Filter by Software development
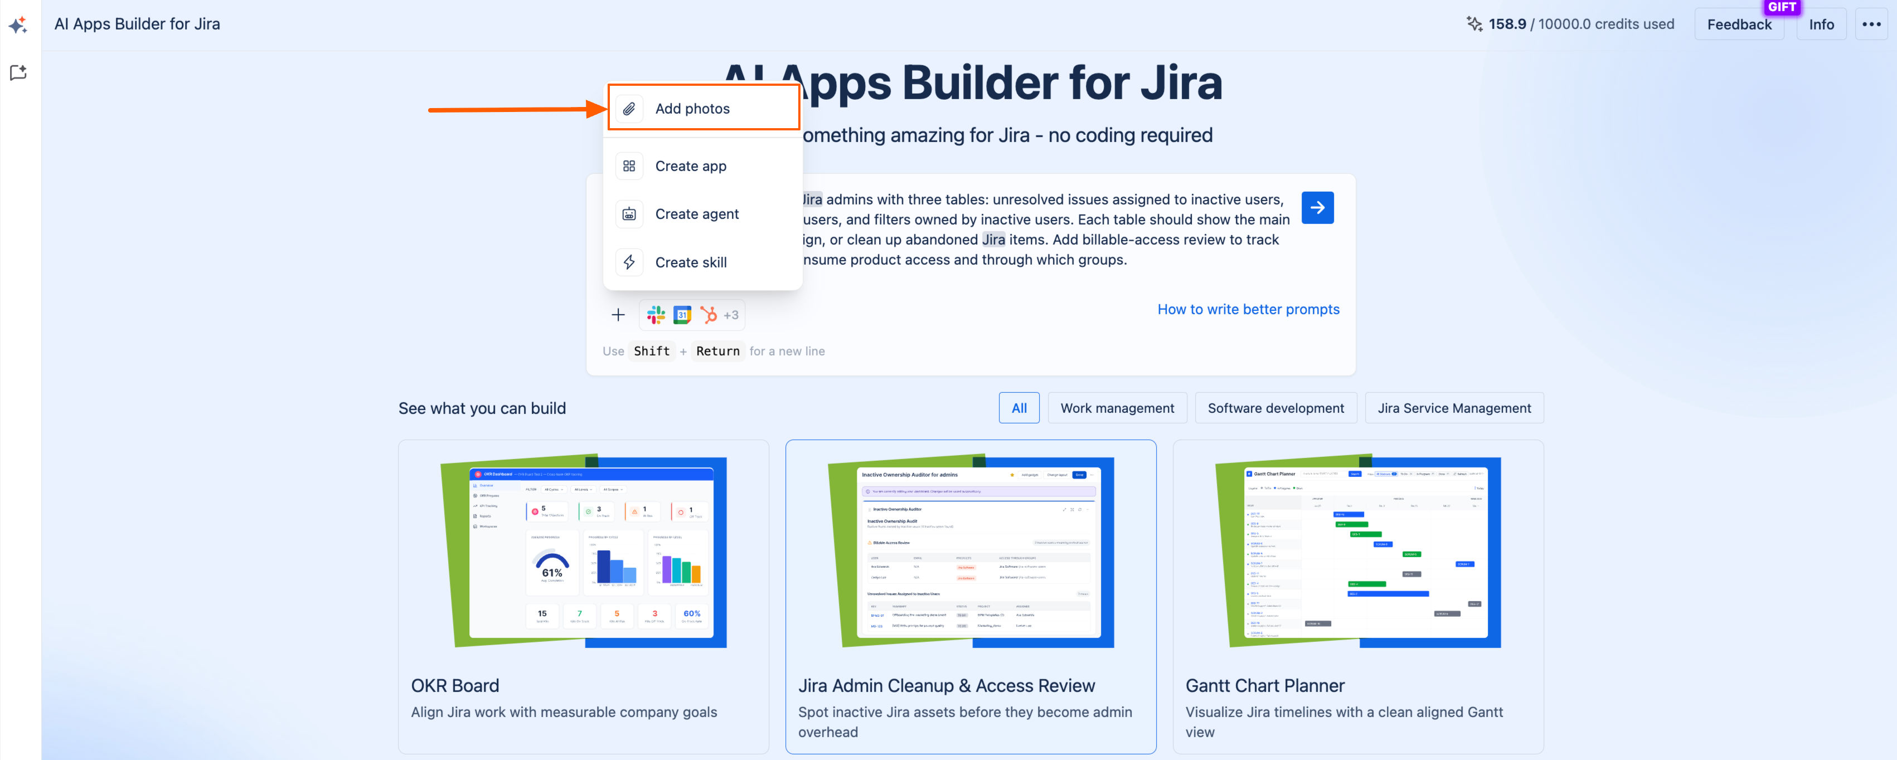The height and width of the screenshot is (760, 1897). (1275, 408)
